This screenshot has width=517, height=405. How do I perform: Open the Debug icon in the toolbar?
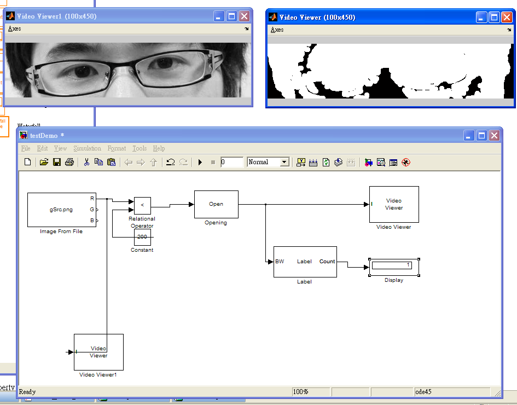click(x=406, y=162)
